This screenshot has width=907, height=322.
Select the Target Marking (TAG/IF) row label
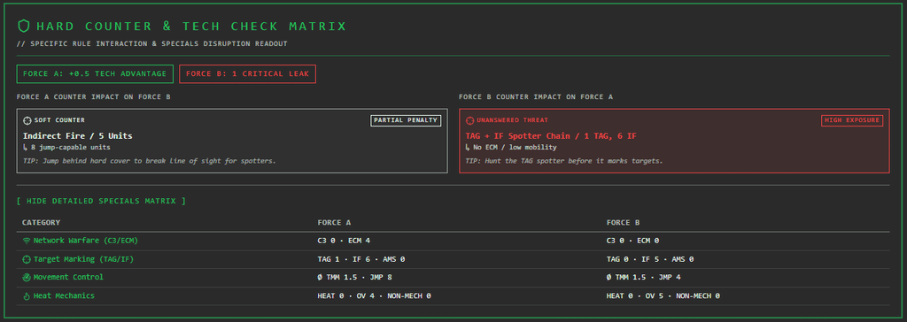coord(83,259)
